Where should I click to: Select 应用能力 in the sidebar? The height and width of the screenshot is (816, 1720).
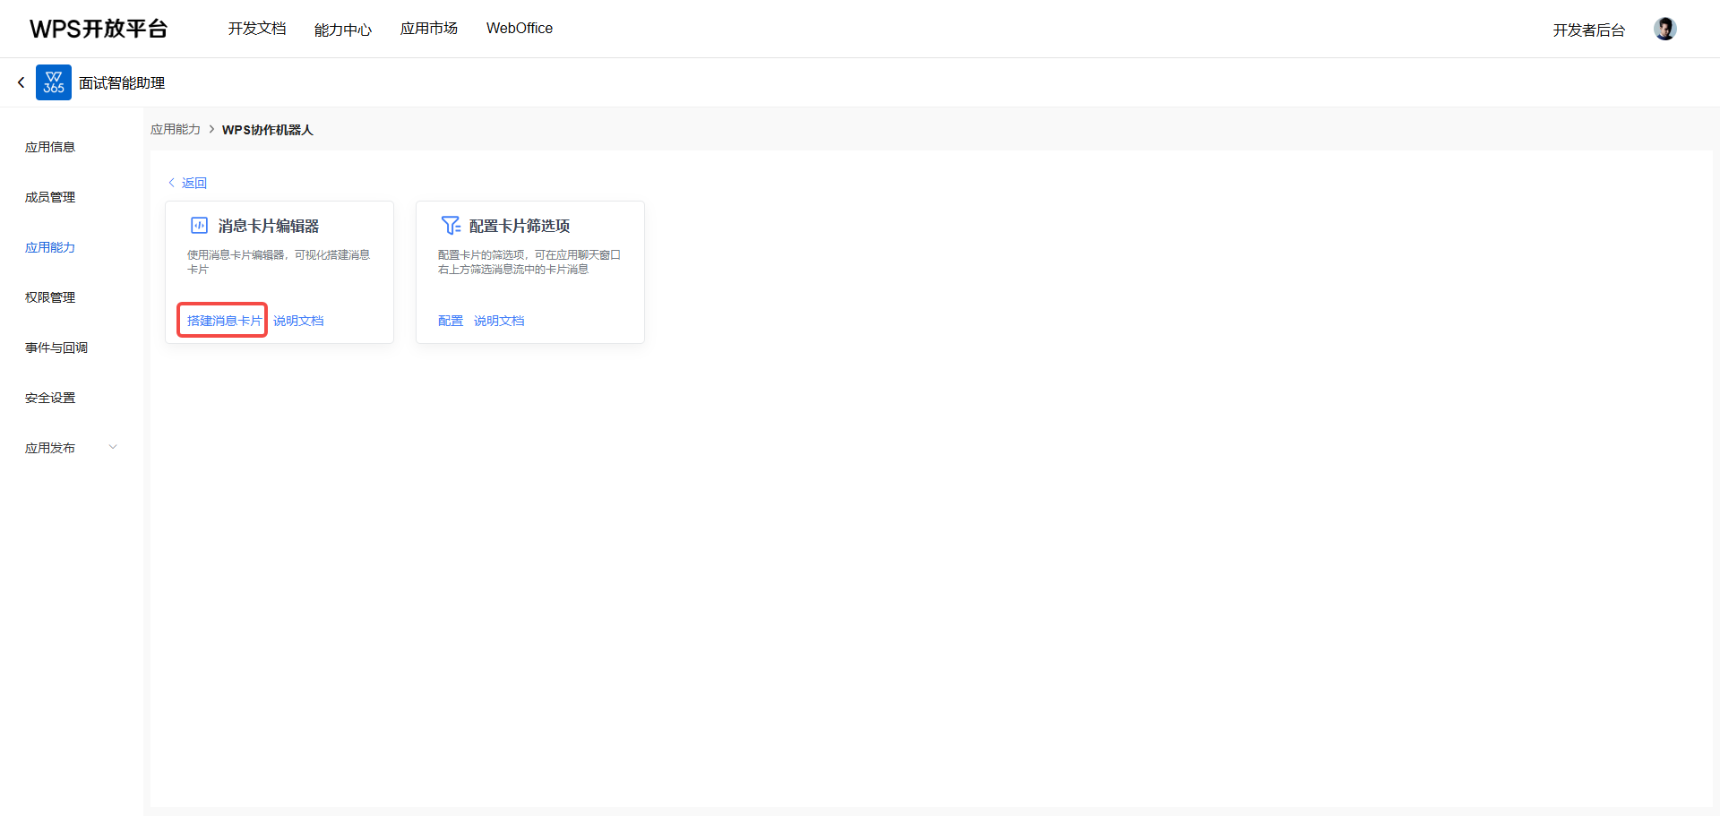pyautogui.click(x=50, y=247)
